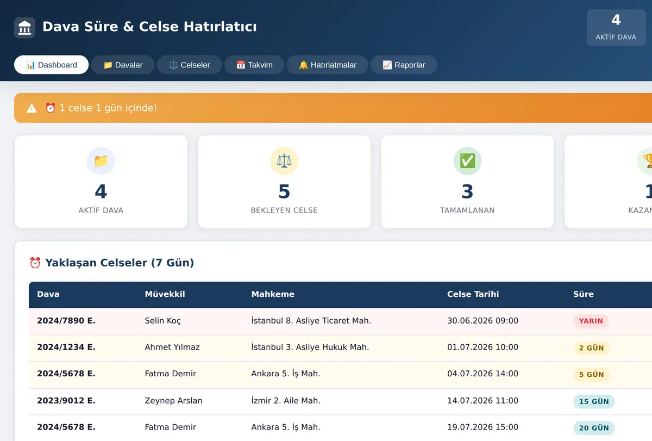Click the trophy icon on the rightmost card
This screenshot has height=441, width=652.
[647, 161]
